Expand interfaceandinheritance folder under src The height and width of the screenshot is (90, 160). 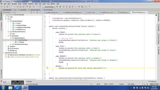coord(8,32)
